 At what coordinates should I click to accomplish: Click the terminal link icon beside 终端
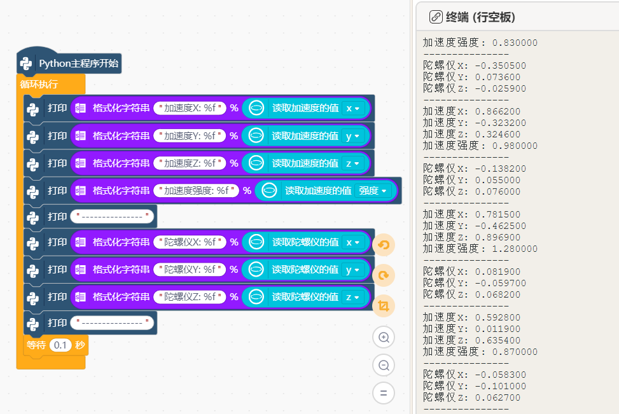pyautogui.click(x=436, y=17)
